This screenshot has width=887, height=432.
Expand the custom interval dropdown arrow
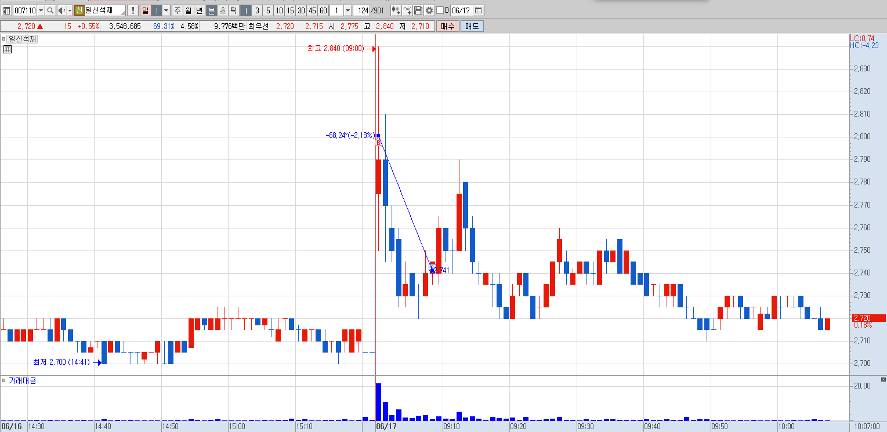(347, 10)
